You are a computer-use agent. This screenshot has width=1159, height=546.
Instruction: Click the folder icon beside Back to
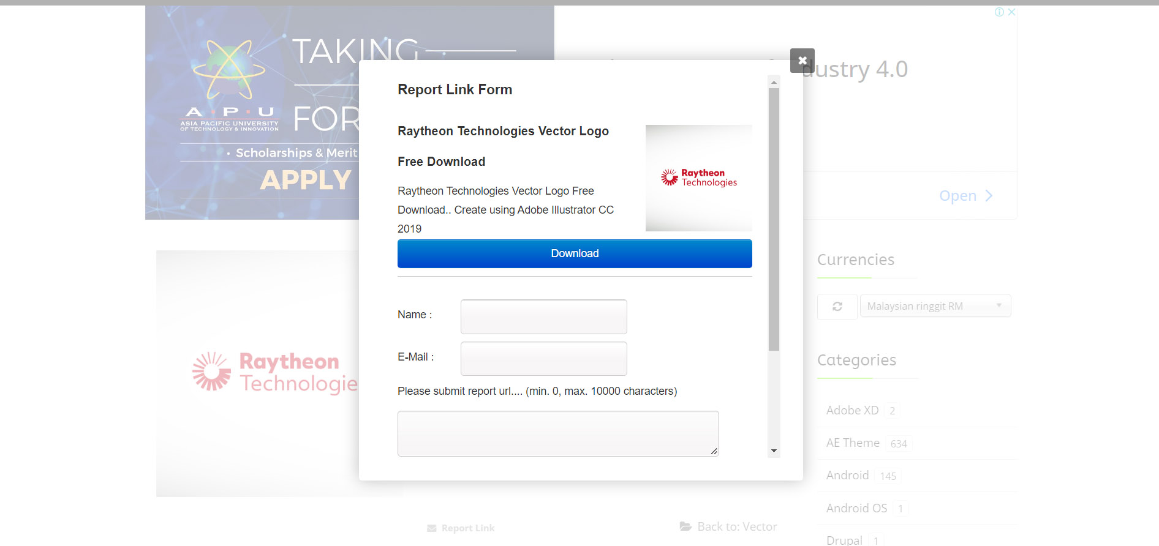tap(685, 526)
